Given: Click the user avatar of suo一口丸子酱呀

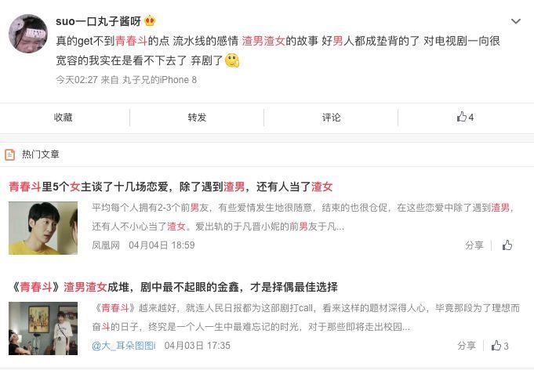Looking at the screenshot, I should (28, 34).
